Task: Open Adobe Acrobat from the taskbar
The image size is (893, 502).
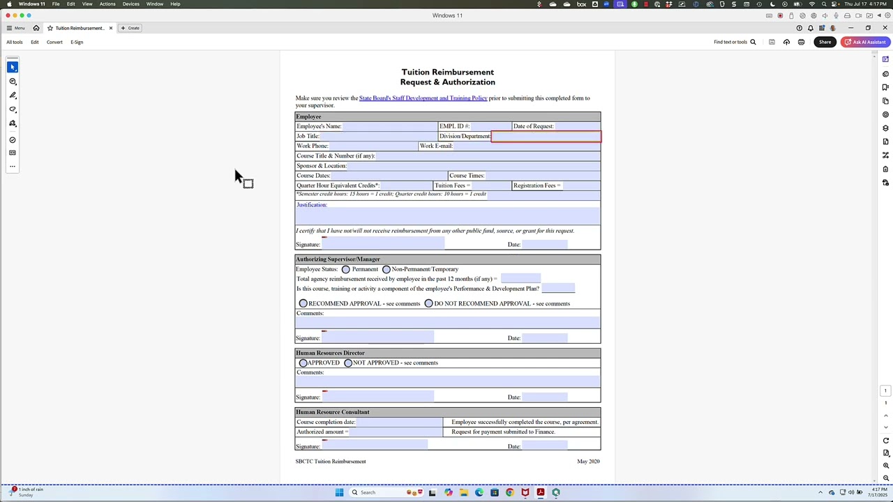Action: tap(541, 492)
